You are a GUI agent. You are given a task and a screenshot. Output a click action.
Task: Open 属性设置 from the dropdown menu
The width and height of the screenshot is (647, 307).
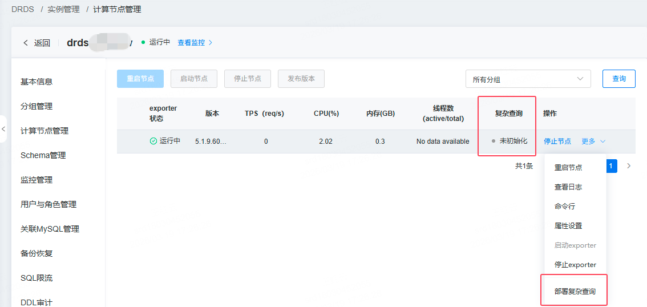click(568, 225)
